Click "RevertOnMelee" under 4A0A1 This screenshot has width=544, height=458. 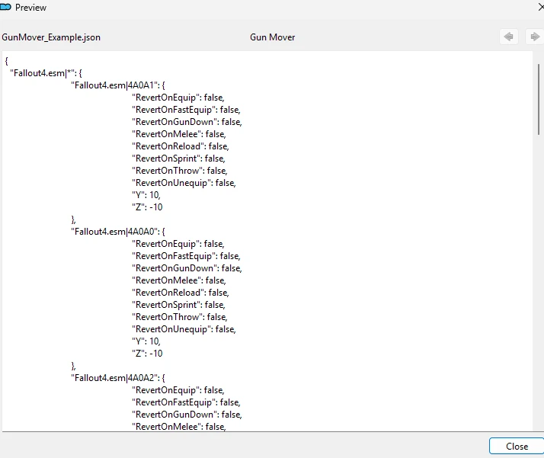pos(179,134)
